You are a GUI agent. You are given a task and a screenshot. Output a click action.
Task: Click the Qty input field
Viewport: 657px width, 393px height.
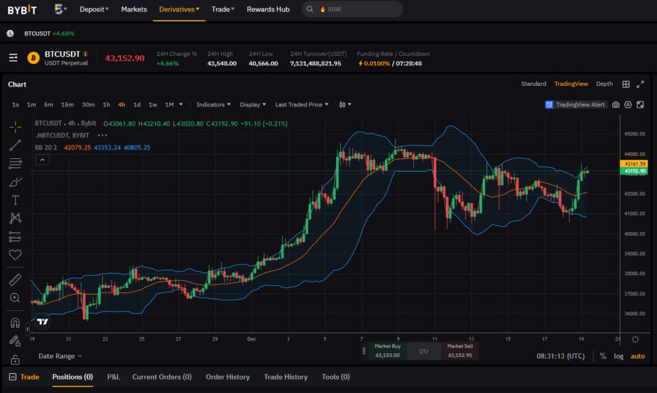tap(423, 351)
